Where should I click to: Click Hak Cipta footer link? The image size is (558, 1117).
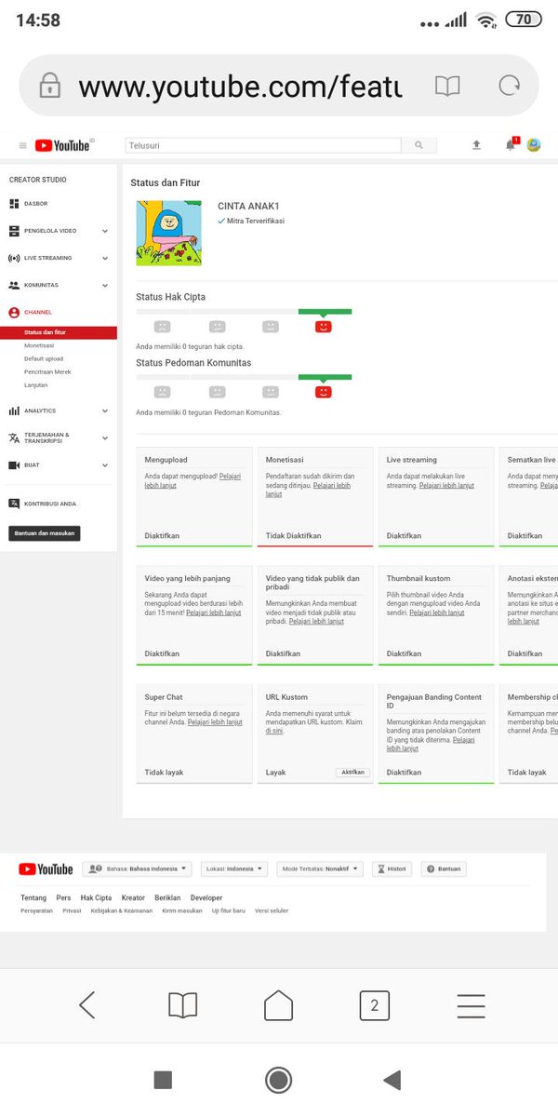[x=96, y=898]
